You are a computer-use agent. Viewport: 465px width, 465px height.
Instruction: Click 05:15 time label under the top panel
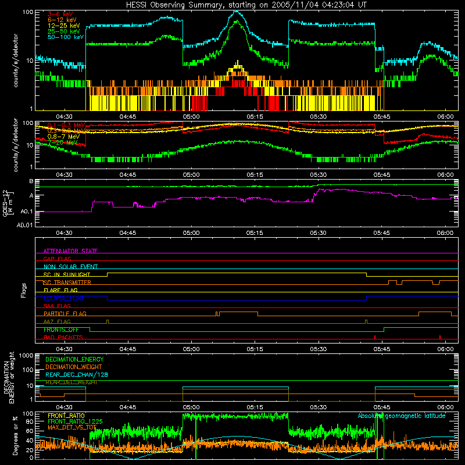click(x=255, y=117)
